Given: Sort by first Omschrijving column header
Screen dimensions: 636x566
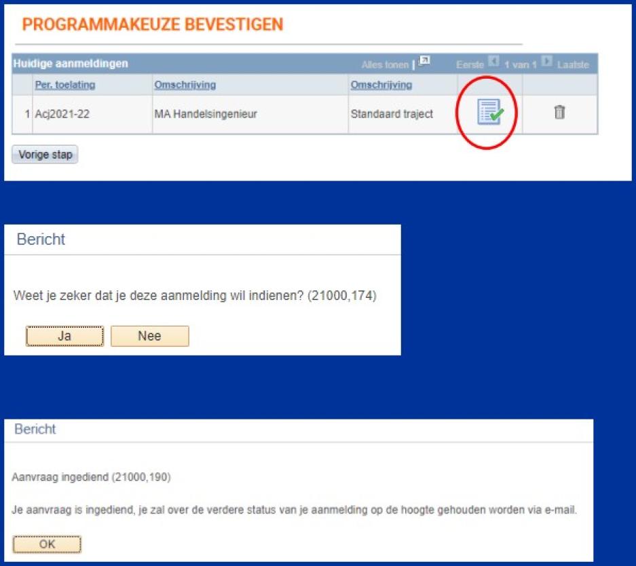Looking at the screenshot, I should click(185, 85).
